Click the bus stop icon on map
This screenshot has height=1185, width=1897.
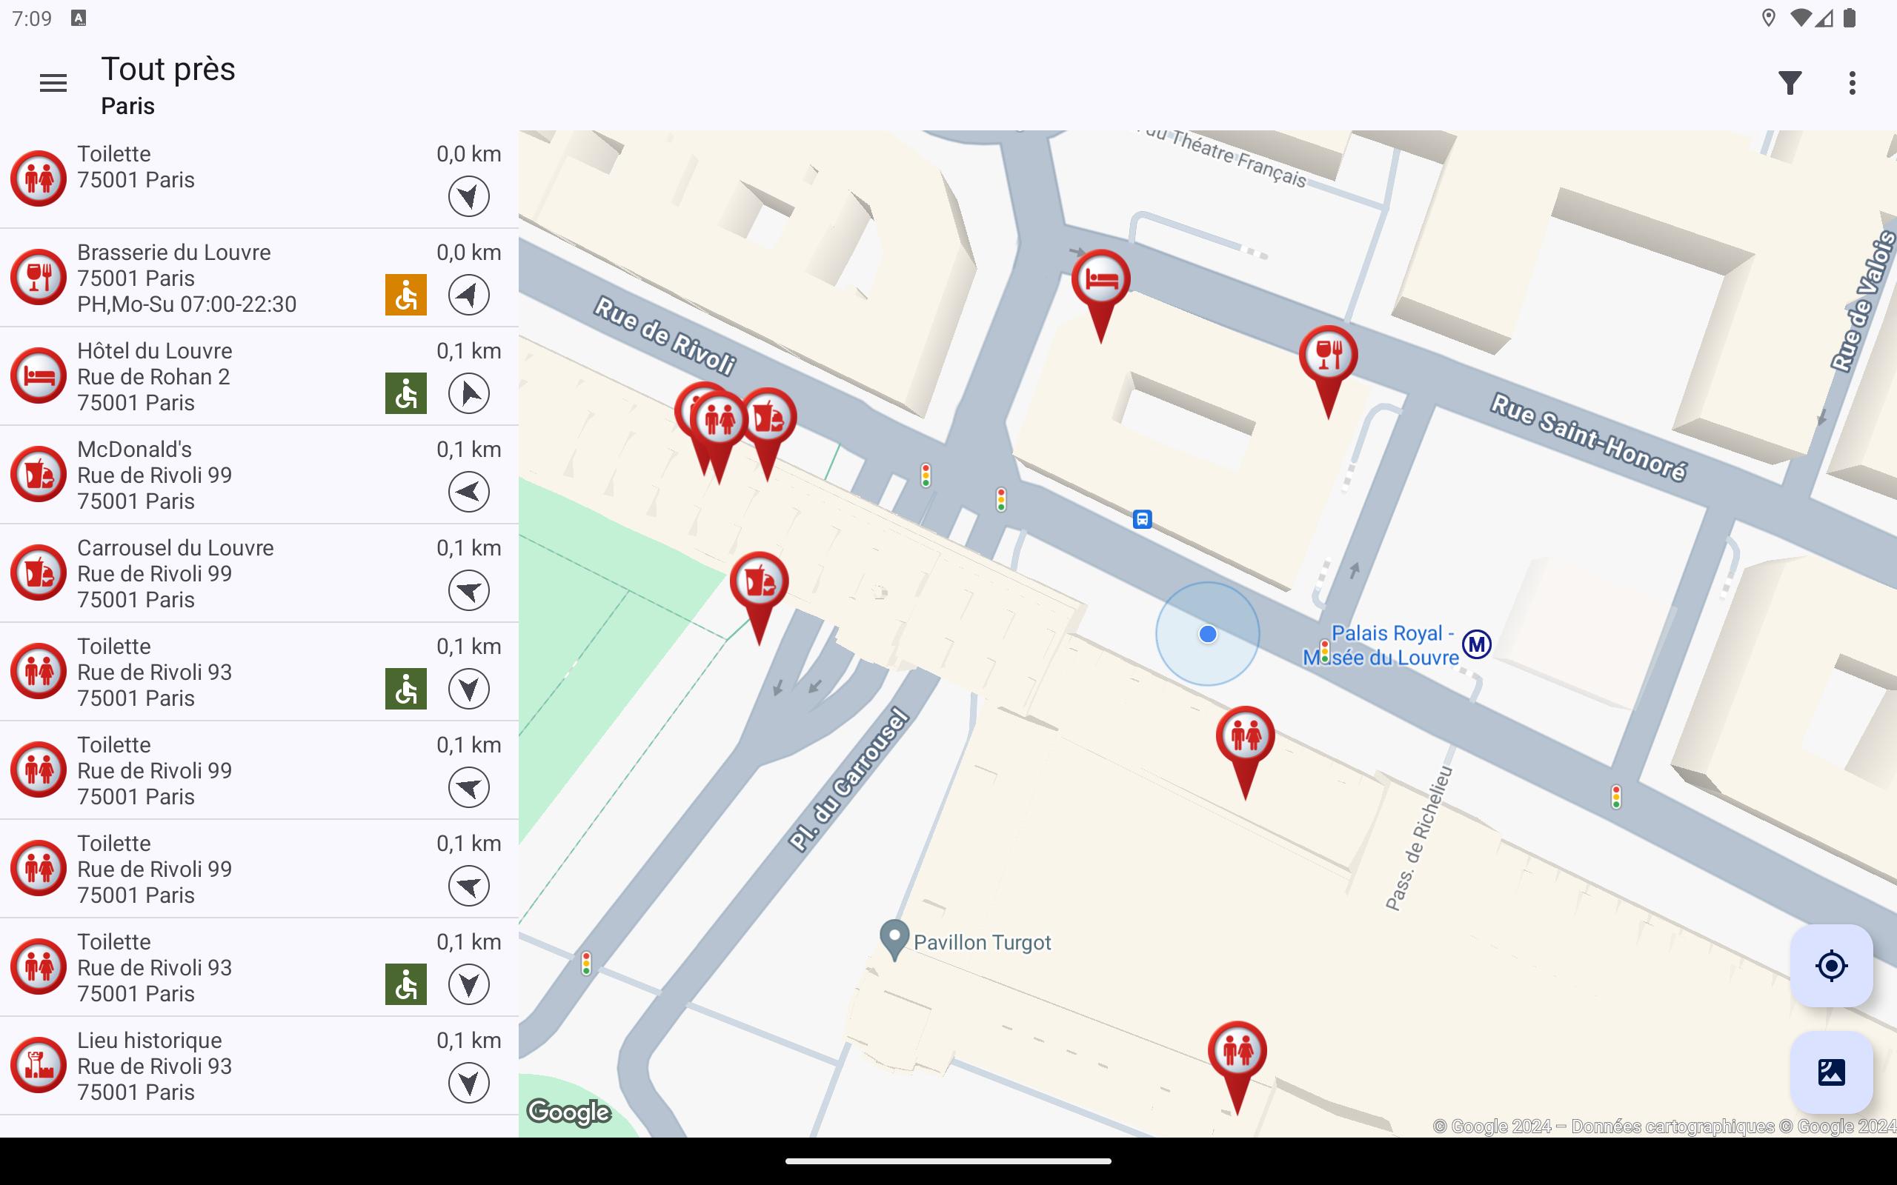pyautogui.click(x=1142, y=519)
